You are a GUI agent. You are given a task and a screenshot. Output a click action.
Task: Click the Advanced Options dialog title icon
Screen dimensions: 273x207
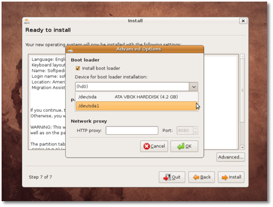70,49
